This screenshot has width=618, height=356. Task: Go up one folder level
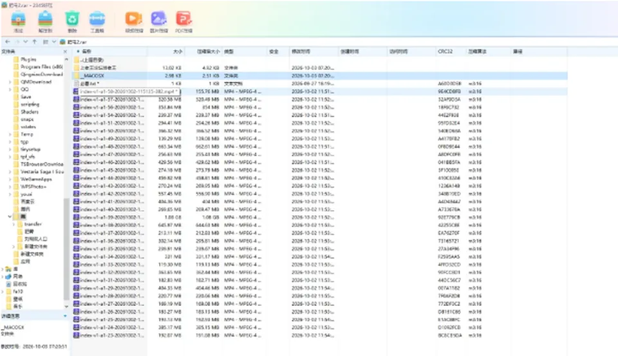point(35,42)
